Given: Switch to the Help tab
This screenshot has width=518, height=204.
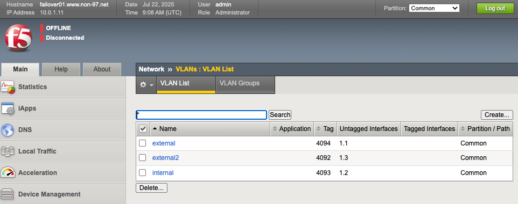Looking at the screenshot, I should coord(61,69).
